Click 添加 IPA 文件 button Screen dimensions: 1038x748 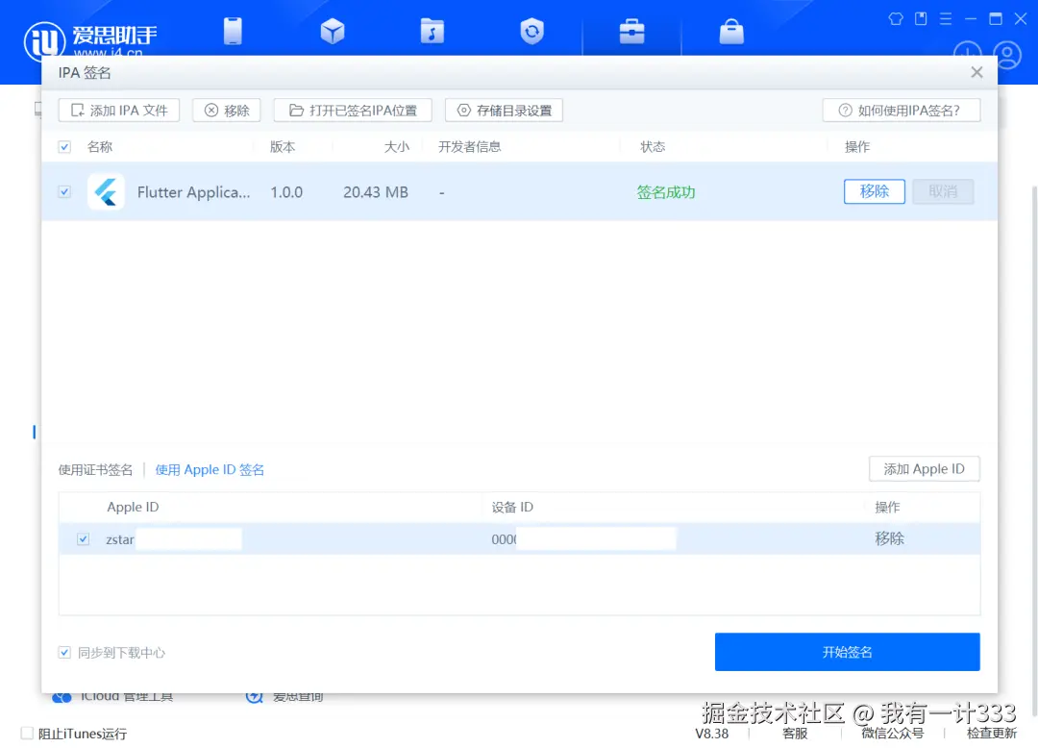tap(119, 111)
